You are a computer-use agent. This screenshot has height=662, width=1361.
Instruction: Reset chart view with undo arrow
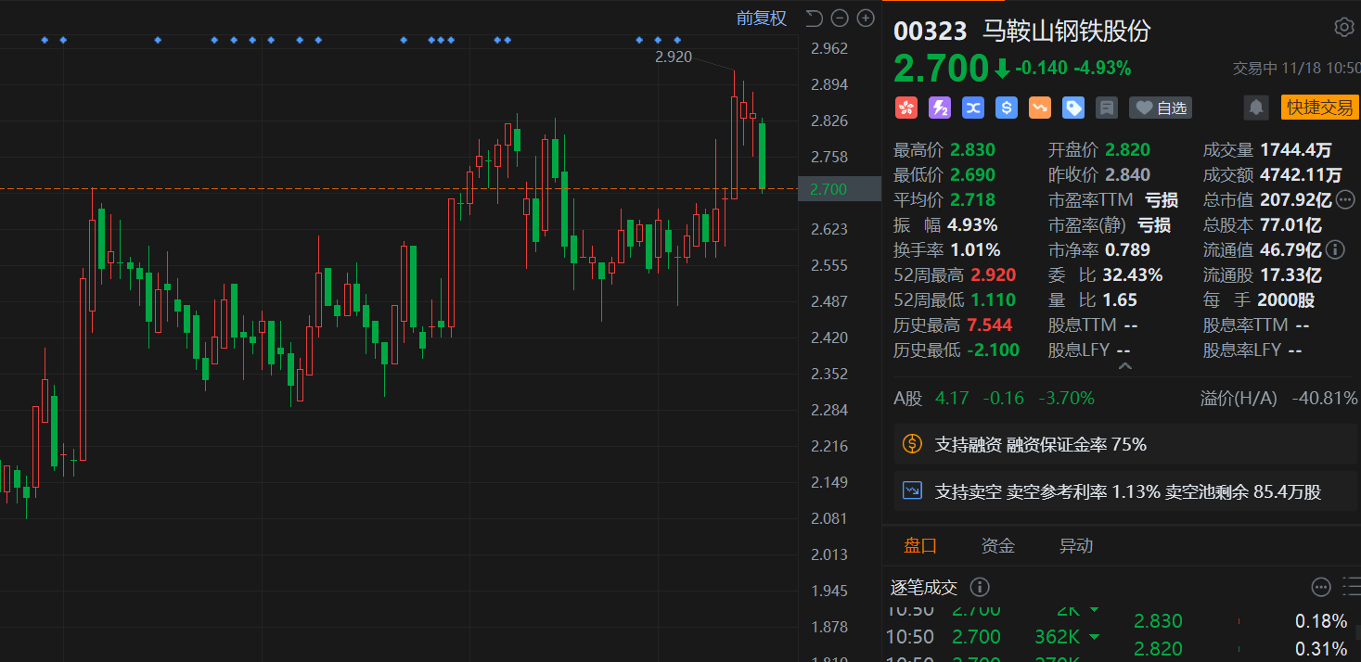point(814,18)
